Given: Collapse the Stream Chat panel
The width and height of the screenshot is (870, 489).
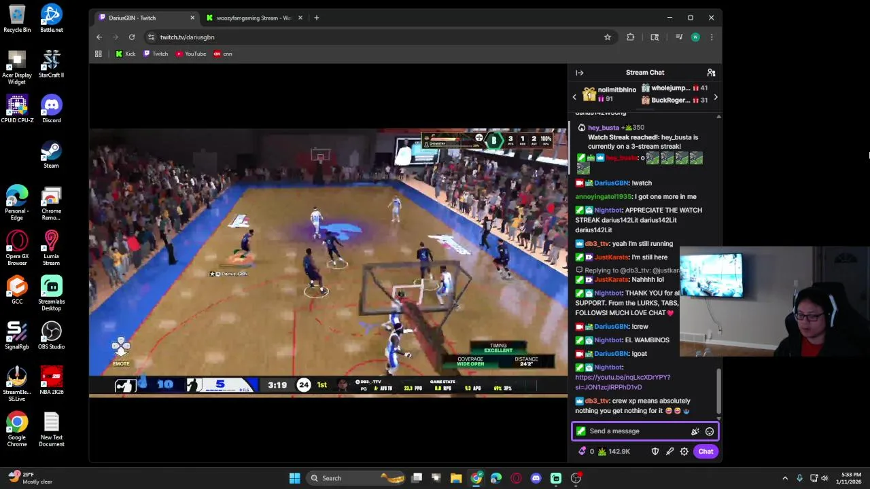Looking at the screenshot, I should pos(579,73).
